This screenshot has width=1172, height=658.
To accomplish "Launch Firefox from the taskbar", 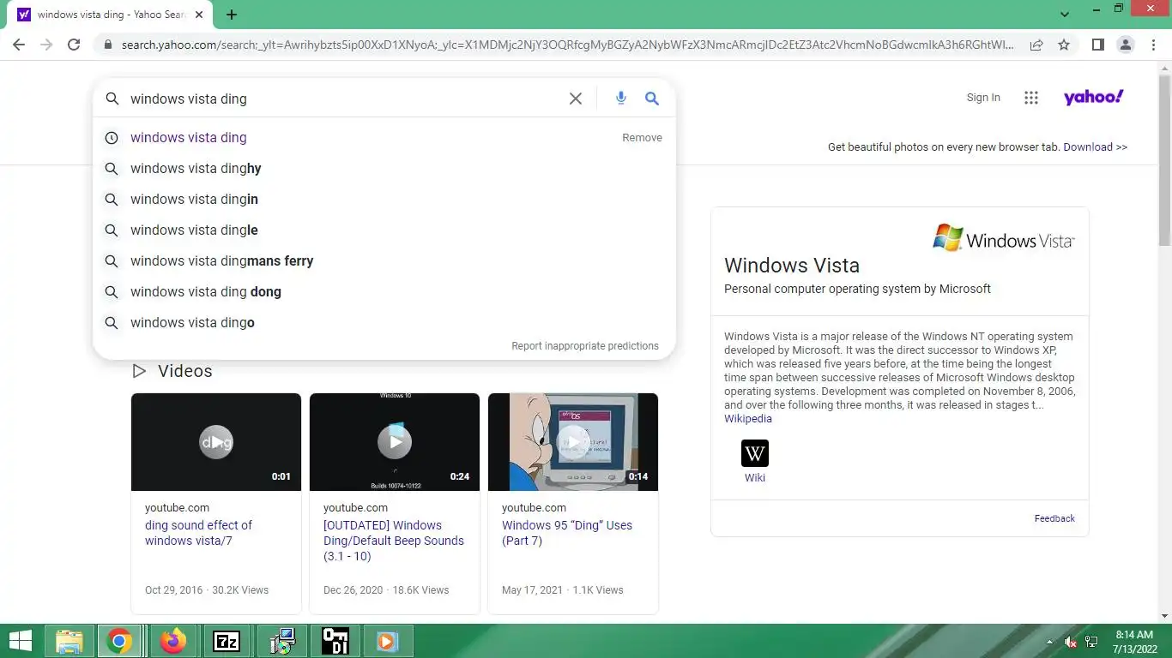I will [x=173, y=641].
